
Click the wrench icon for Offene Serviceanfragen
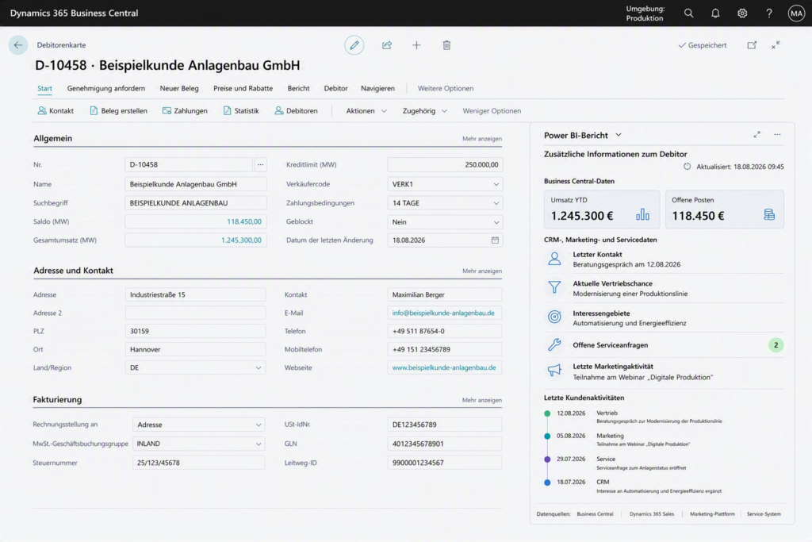[554, 344]
